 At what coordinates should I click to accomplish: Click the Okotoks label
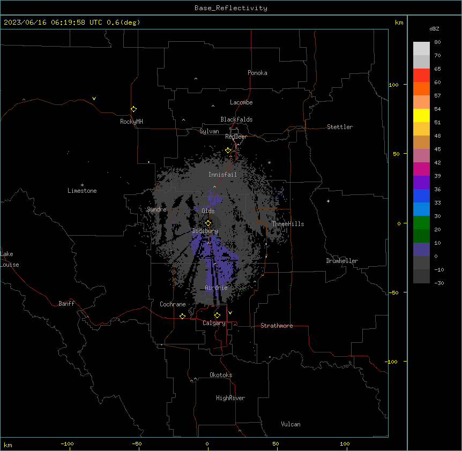tap(221, 375)
